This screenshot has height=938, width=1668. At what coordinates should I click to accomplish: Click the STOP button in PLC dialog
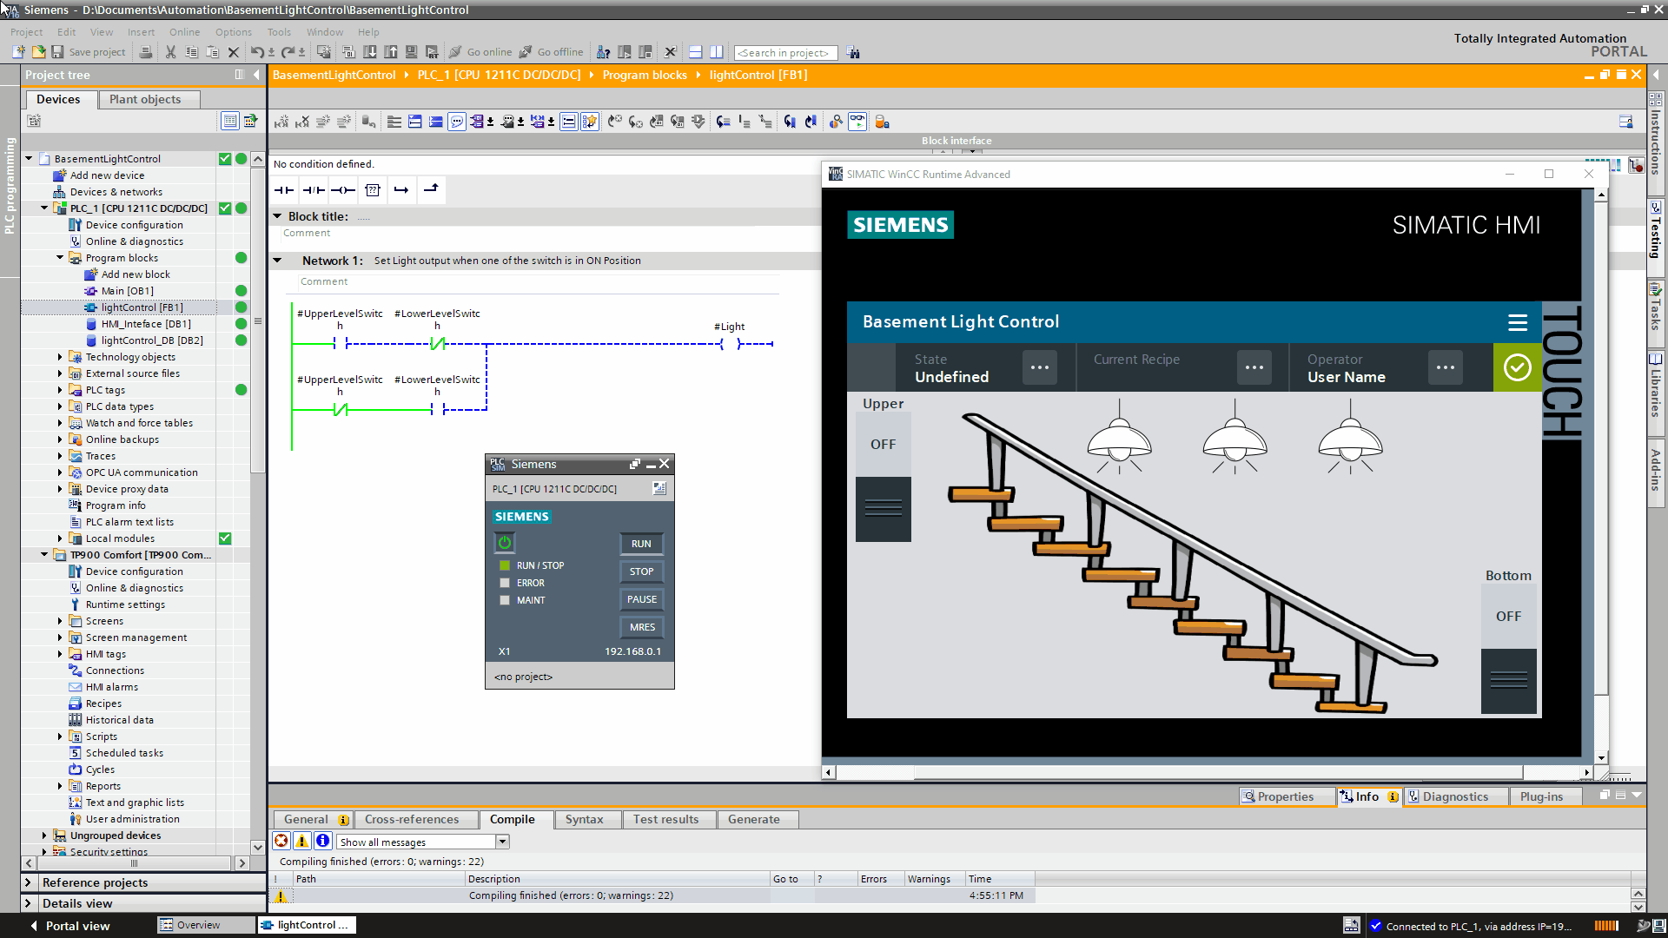pos(640,571)
